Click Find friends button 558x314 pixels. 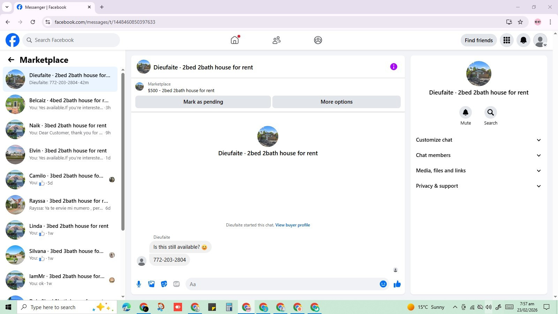tap(479, 40)
